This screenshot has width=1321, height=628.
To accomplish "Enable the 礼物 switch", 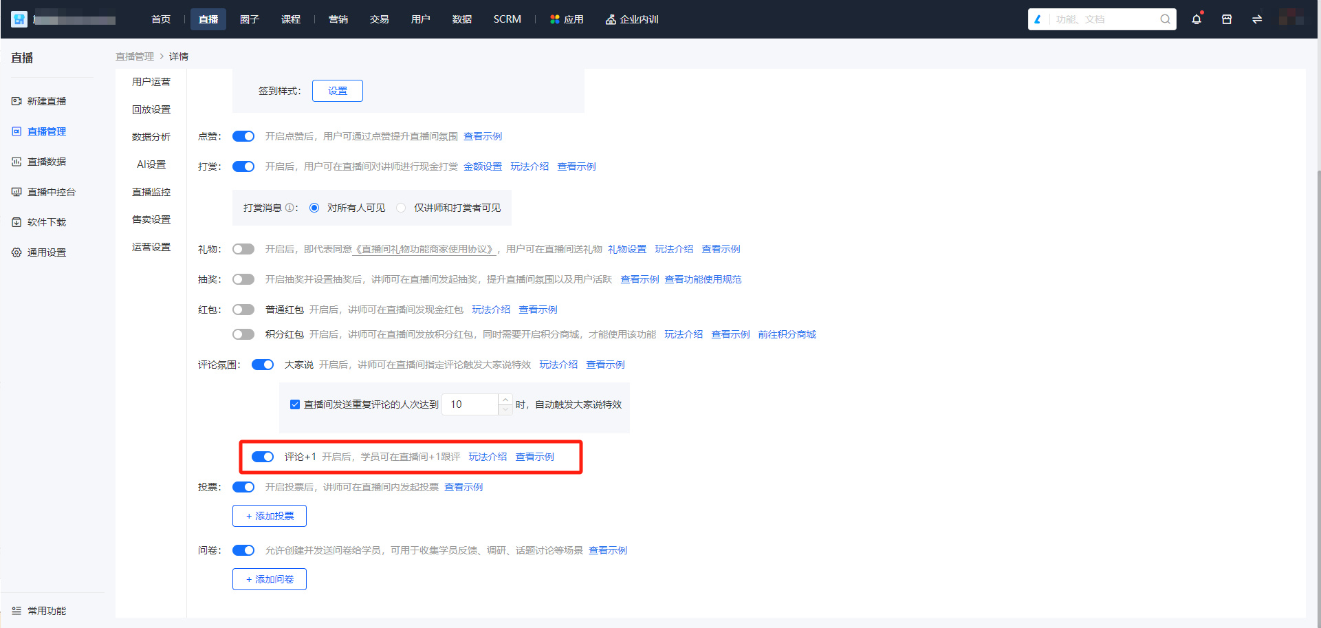I will coord(243,249).
